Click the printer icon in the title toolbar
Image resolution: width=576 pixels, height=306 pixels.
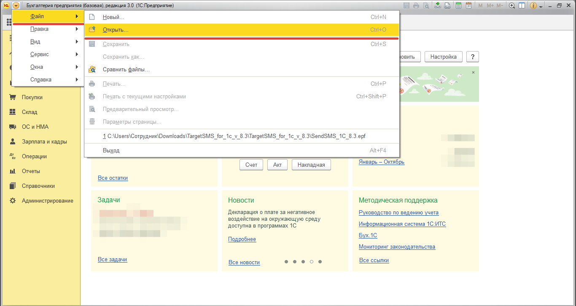tap(417, 5)
